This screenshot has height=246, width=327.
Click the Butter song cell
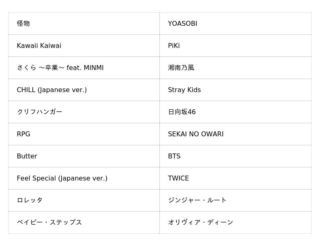pyautogui.click(x=27, y=156)
